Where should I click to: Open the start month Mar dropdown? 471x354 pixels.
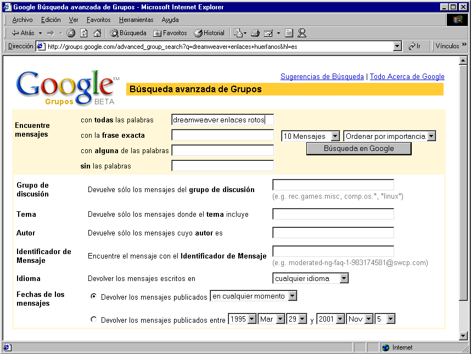tap(281, 319)
